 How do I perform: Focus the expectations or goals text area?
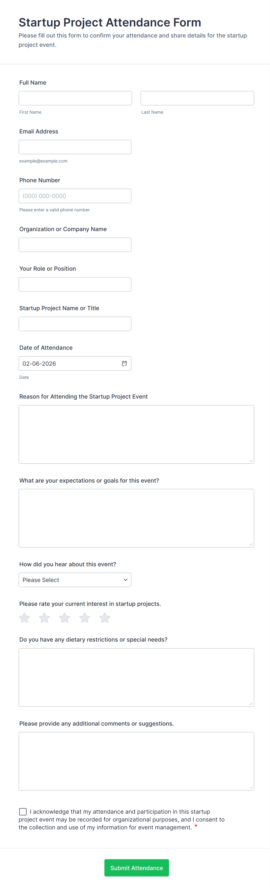(x=136, y=518)
